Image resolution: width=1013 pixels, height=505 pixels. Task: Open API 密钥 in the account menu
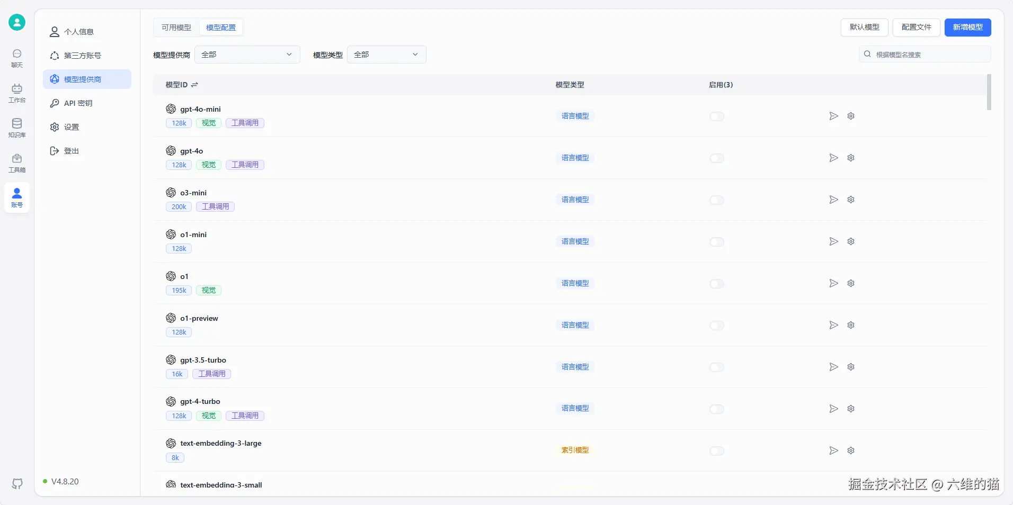[87, 103]
